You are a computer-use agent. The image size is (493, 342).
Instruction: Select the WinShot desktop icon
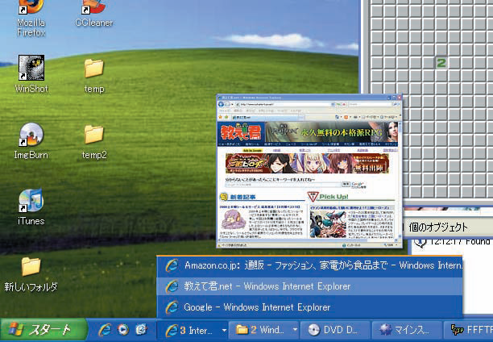pyautogui.click(x=31, y=74)
